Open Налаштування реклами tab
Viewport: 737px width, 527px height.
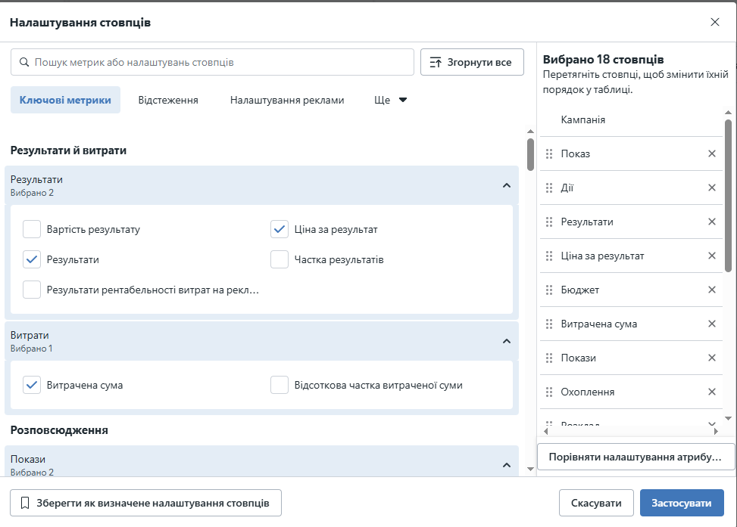pyautogui.click(x=287, y=100)
